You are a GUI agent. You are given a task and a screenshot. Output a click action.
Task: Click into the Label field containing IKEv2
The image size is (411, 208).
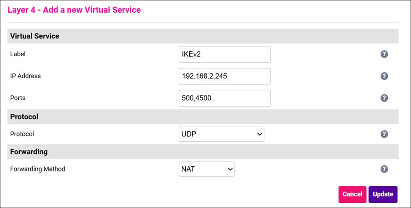224,54
